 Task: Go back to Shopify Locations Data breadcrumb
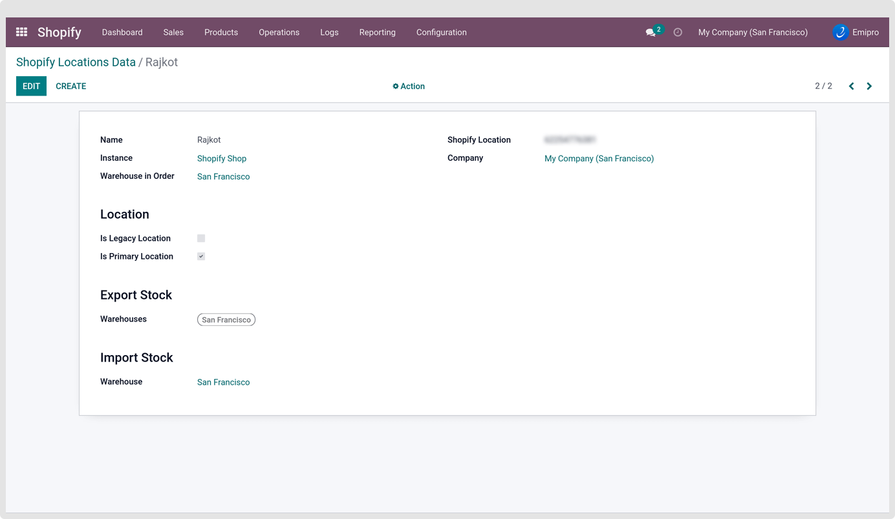point(76,62)
